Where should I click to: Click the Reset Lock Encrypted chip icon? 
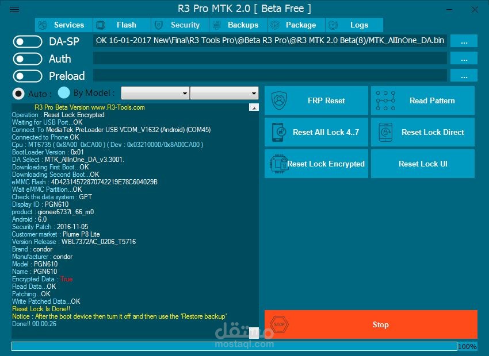[279, 164]
